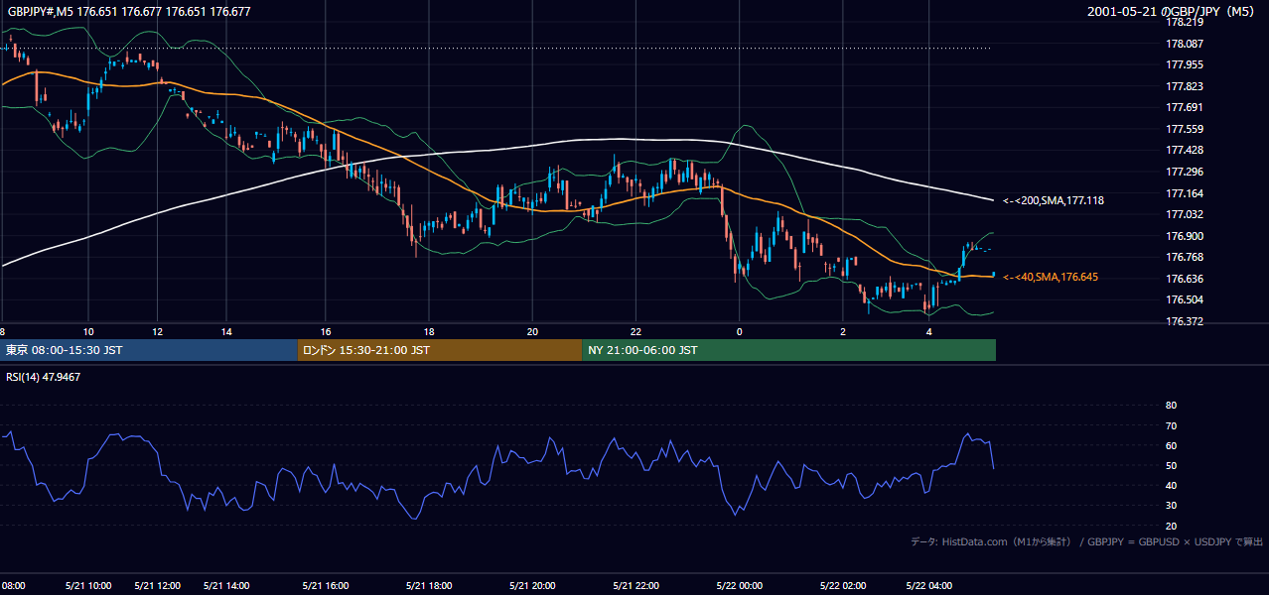Click the 200 SMA 177.118 label
The width and height of the screenshot is (1269, 595).
click(1053, 200)
